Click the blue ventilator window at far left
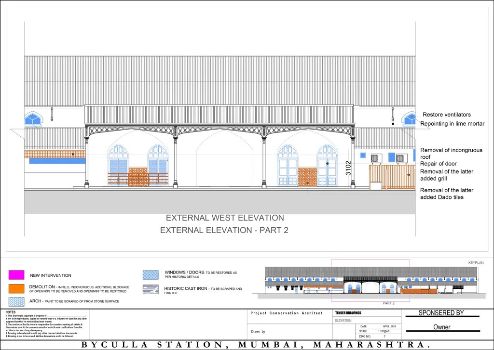This screenshot has width=494, height=350. (x=33, y=118)
